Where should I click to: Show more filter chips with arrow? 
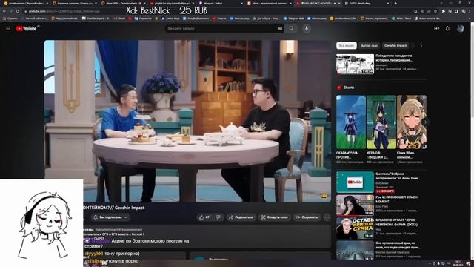[421, 46]
